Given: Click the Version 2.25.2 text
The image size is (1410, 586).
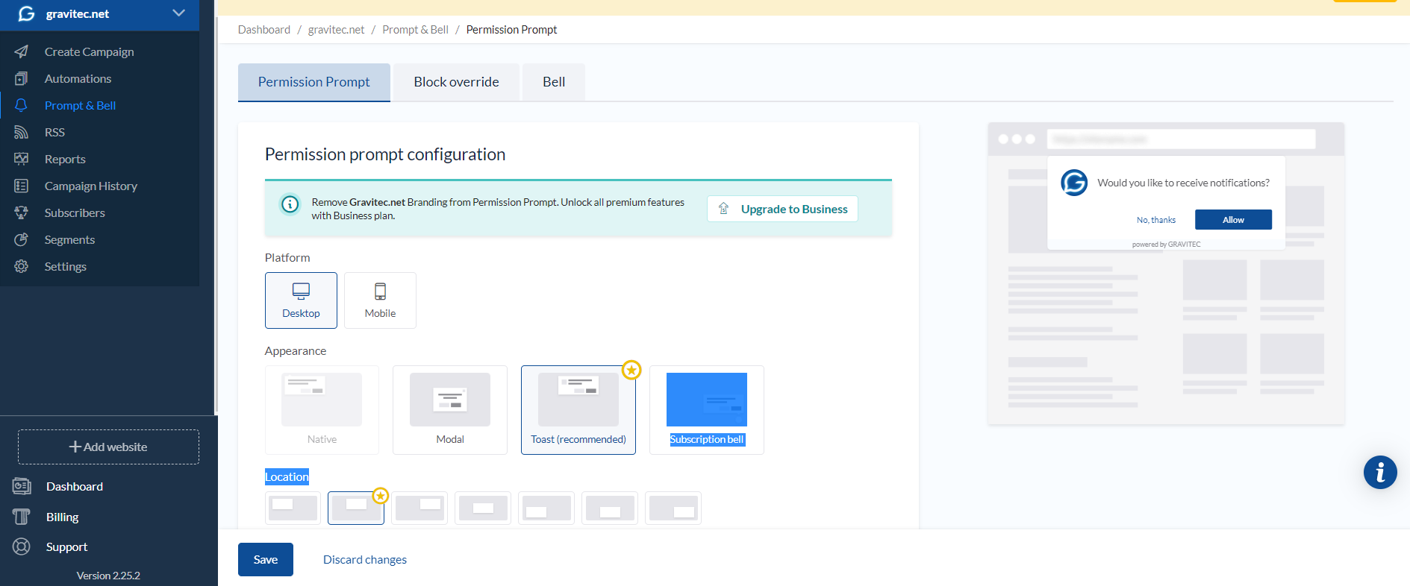Looking at the screenshot, I should [x=108, y=576].
